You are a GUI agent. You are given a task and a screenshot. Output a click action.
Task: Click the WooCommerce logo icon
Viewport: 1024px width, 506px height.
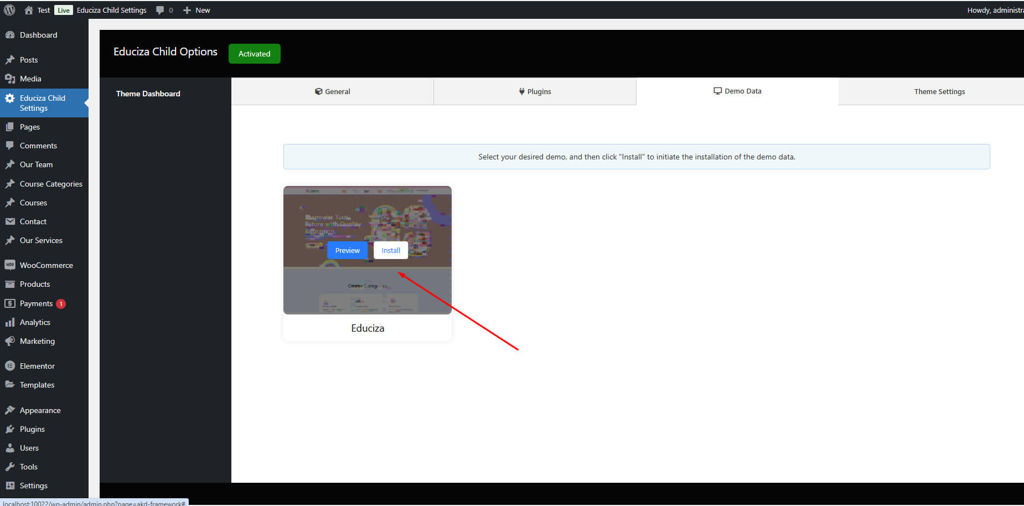click(x=10, y=265)
